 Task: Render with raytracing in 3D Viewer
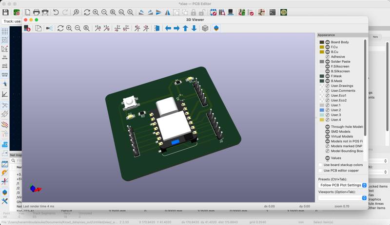click(x=50, y=28)
